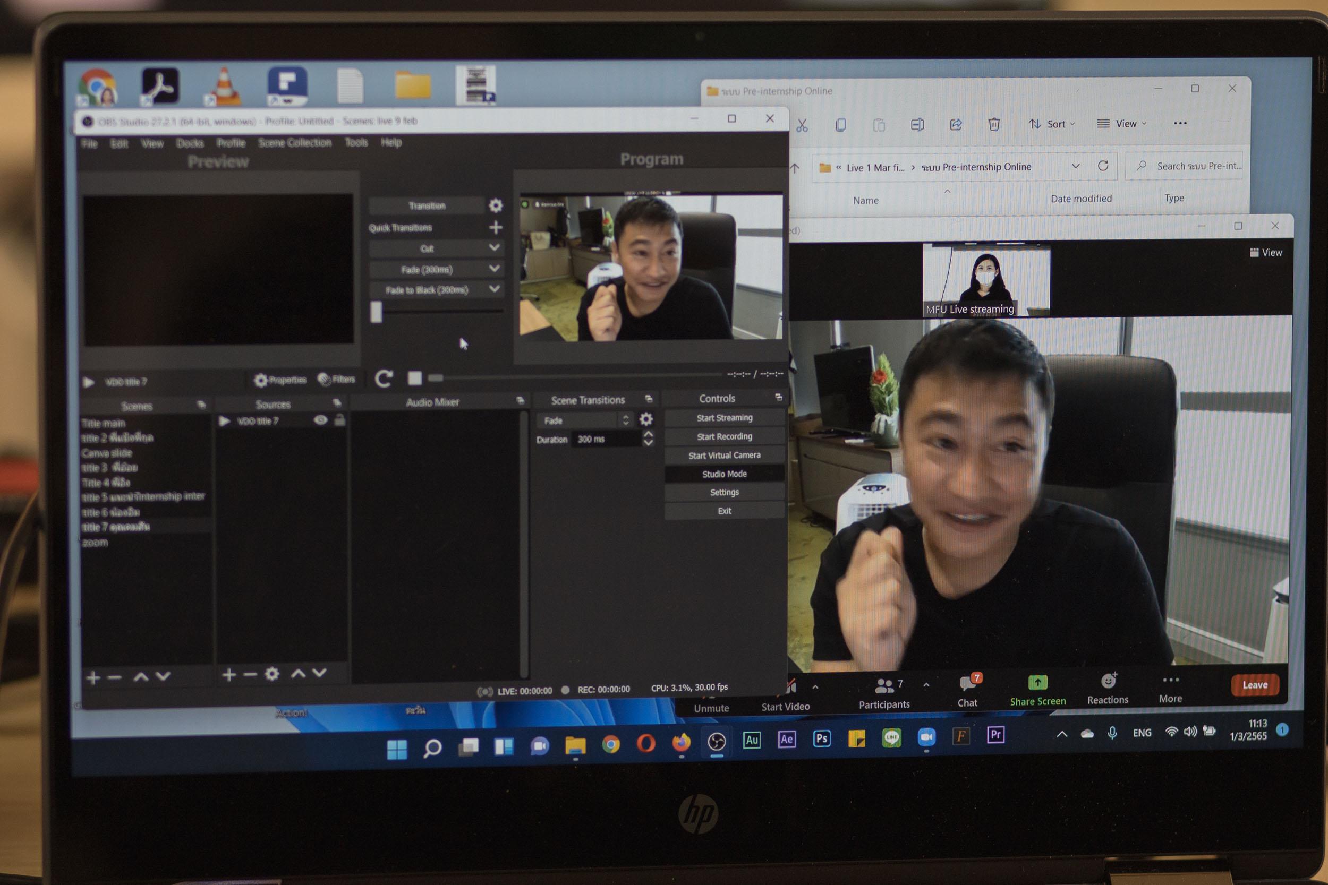Adjust Duration 300 ms stepper arrows
This screenshot has height=885, width=1328.
pyautogui.click(x=648, y=439)
